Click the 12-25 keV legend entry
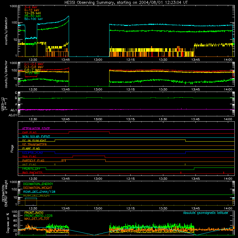The height and width of the screenshot is (238, 238). click(33, 13)
